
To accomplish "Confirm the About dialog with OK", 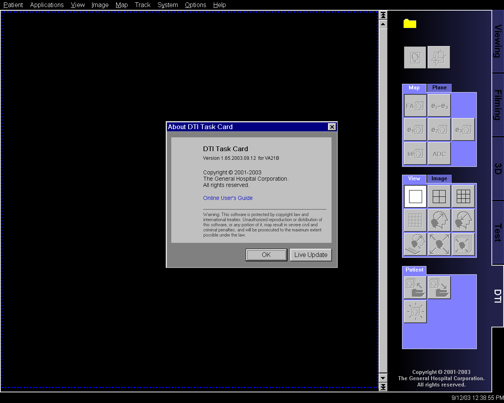I will pos(266,255).
